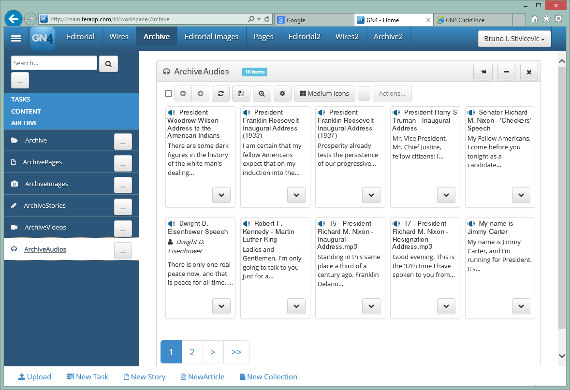The width and height of the screenshot is (570, 390).
Task: Click the New Collection link
Action: 268,377
